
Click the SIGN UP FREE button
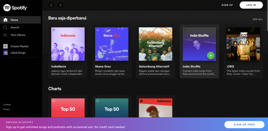point(244,124)
